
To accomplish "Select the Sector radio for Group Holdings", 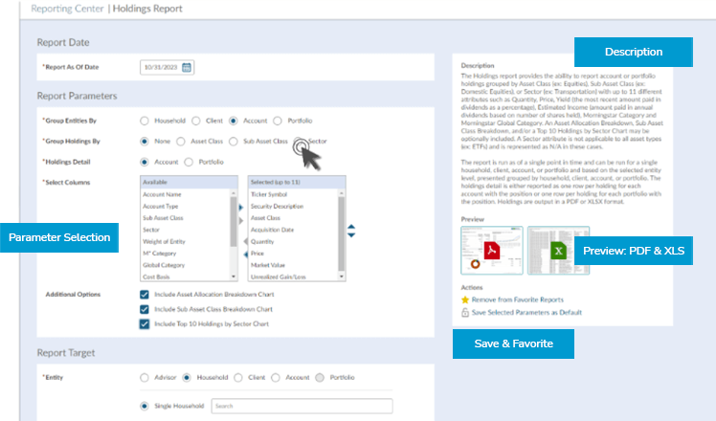I will click(300, 142).
